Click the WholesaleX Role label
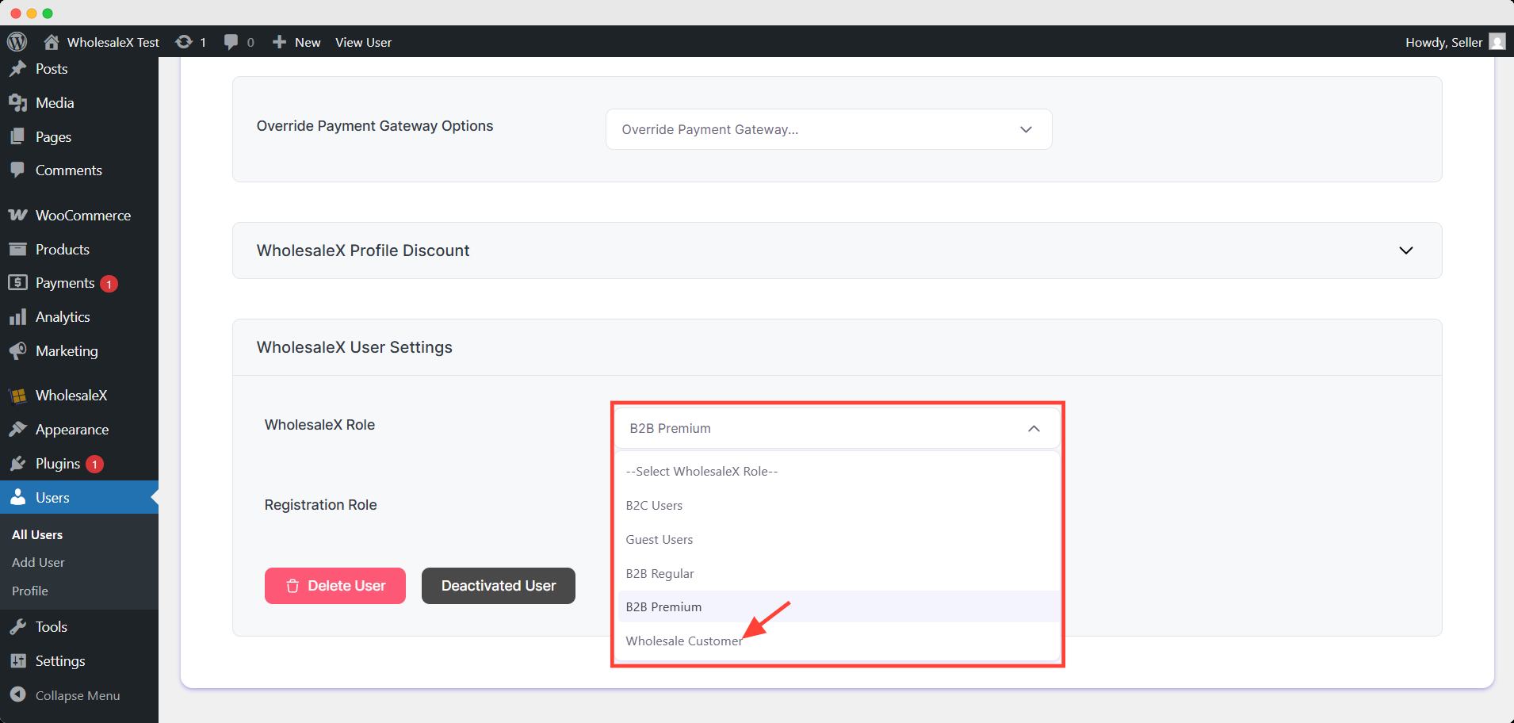This screenshot has width=1514, height=723. [319, 425]
